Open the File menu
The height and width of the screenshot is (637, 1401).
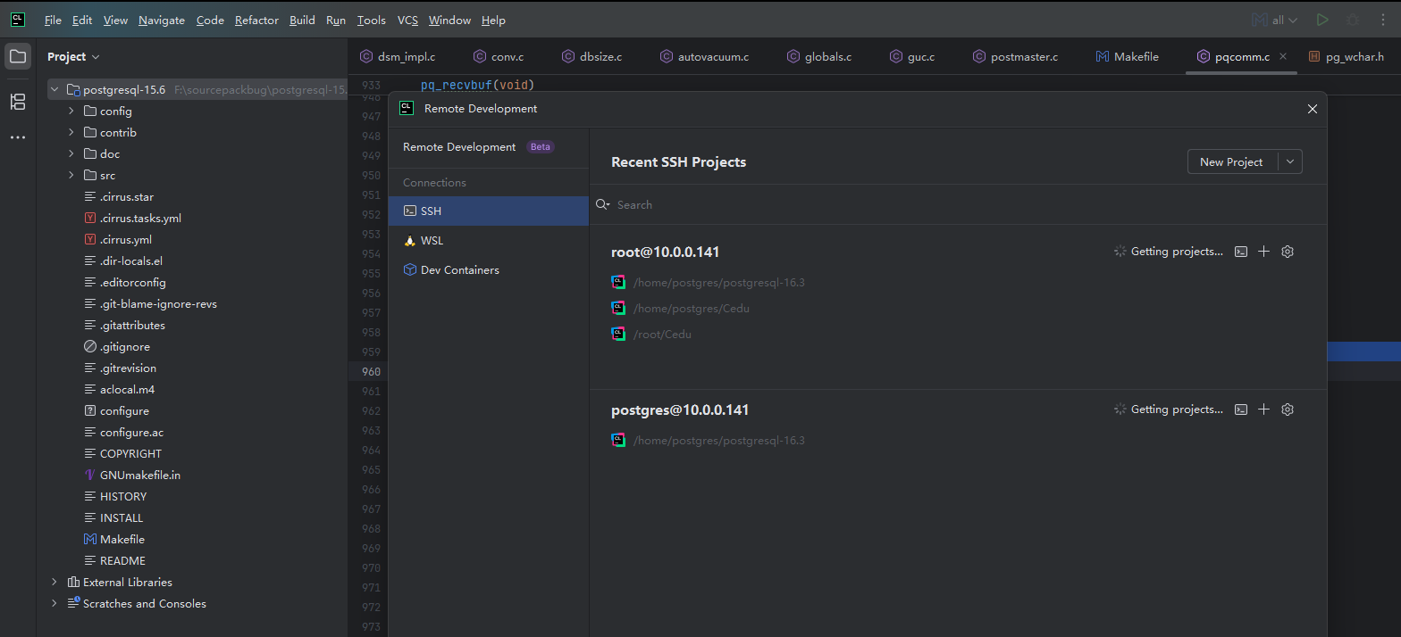click(53, 20)
